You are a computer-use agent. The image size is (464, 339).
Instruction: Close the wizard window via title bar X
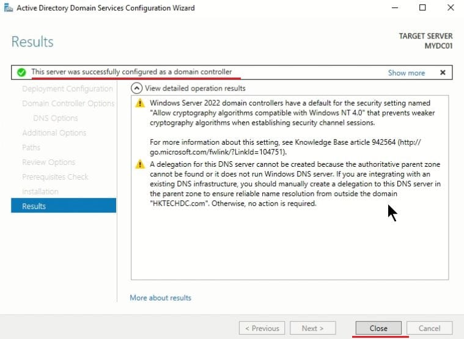coord(451,7)
